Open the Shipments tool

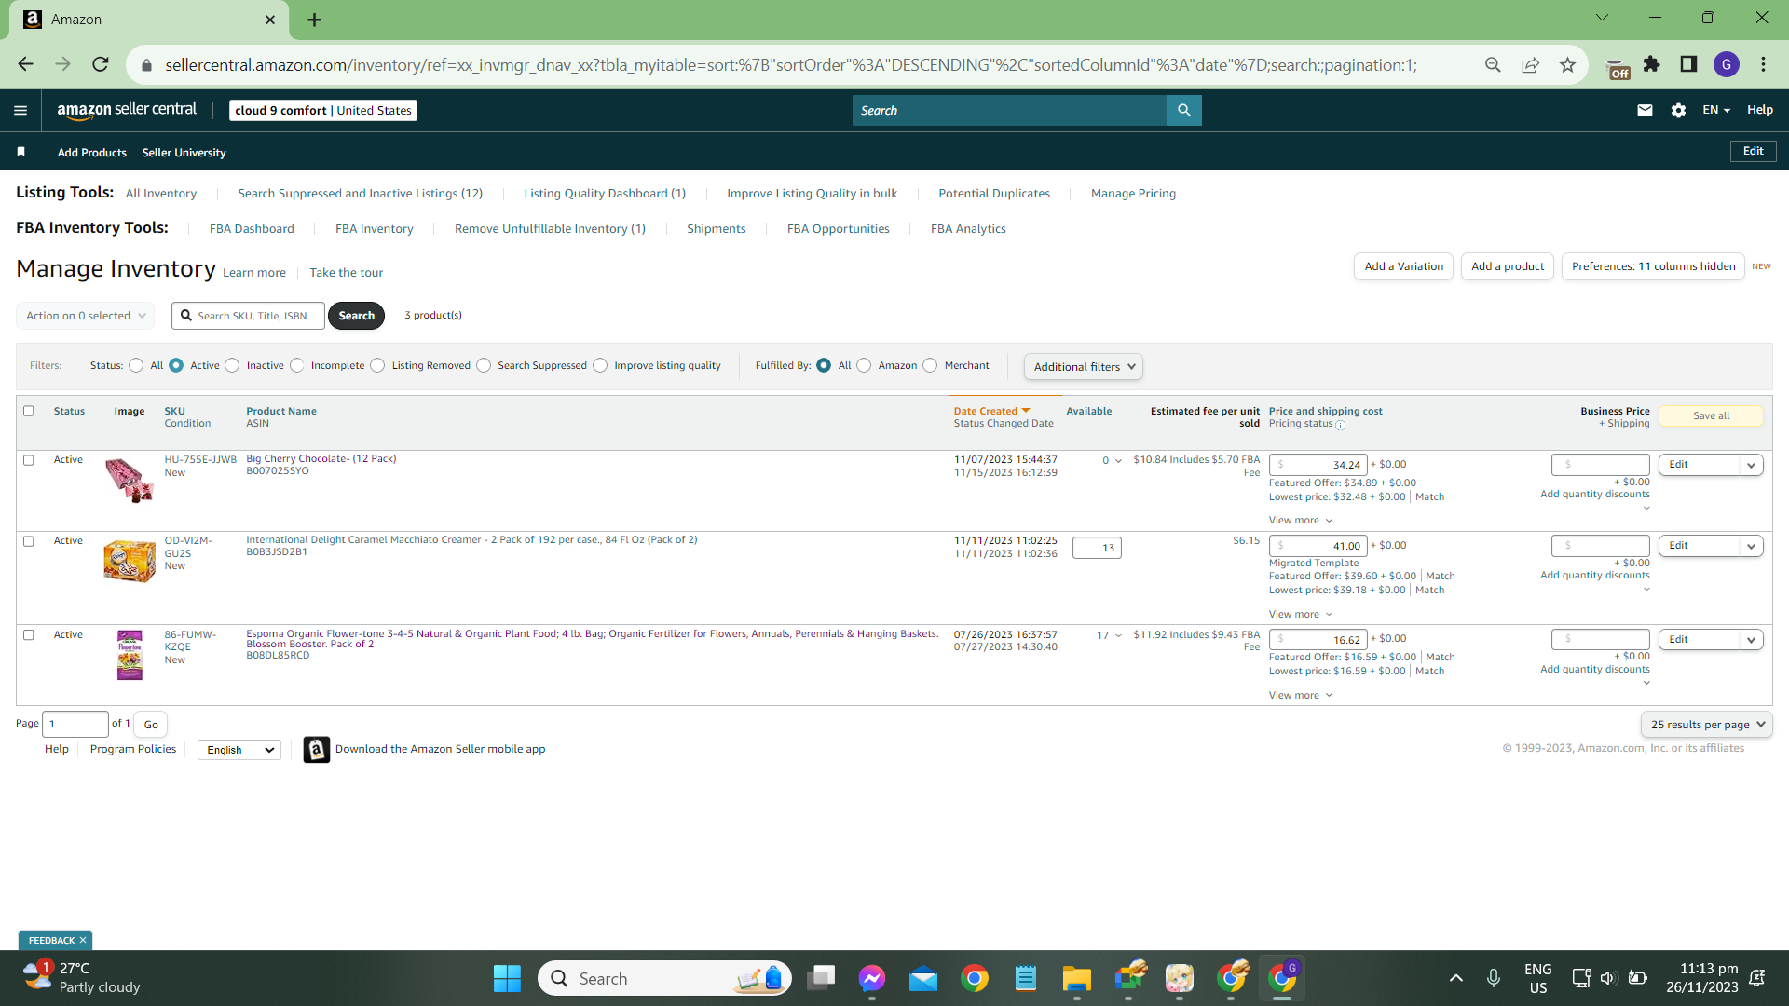(716, 229)
